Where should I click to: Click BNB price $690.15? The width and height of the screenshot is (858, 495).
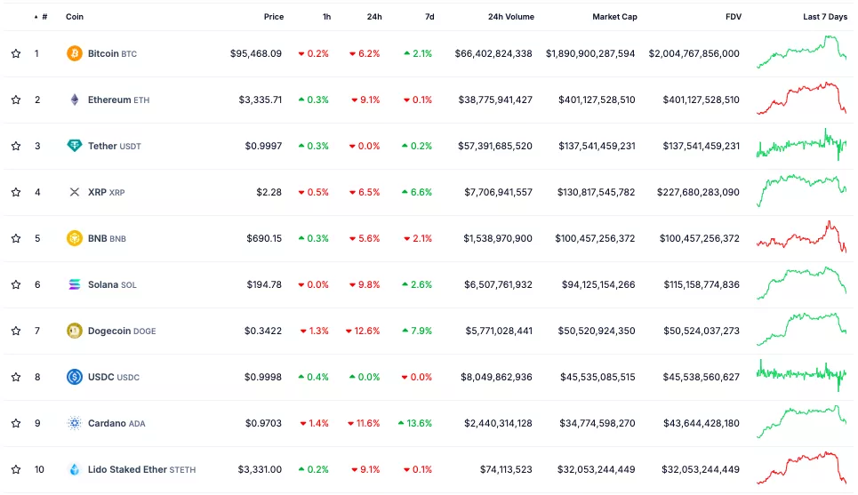264,238
